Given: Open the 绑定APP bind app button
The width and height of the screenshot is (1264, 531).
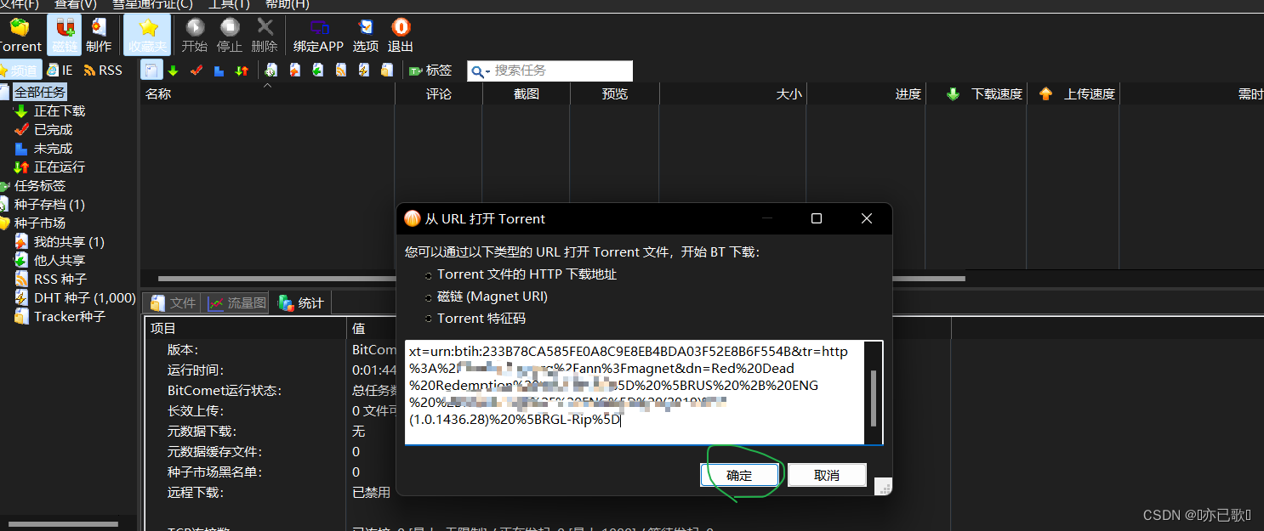Looking at the screenshot, I should pyautogui.click(x=318, y=35).
